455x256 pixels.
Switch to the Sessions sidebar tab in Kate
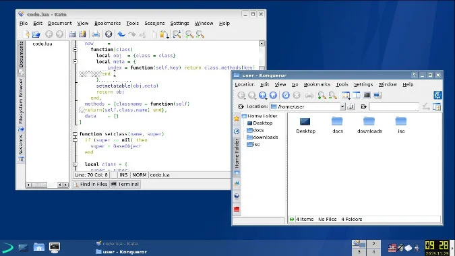pos(21,148)
